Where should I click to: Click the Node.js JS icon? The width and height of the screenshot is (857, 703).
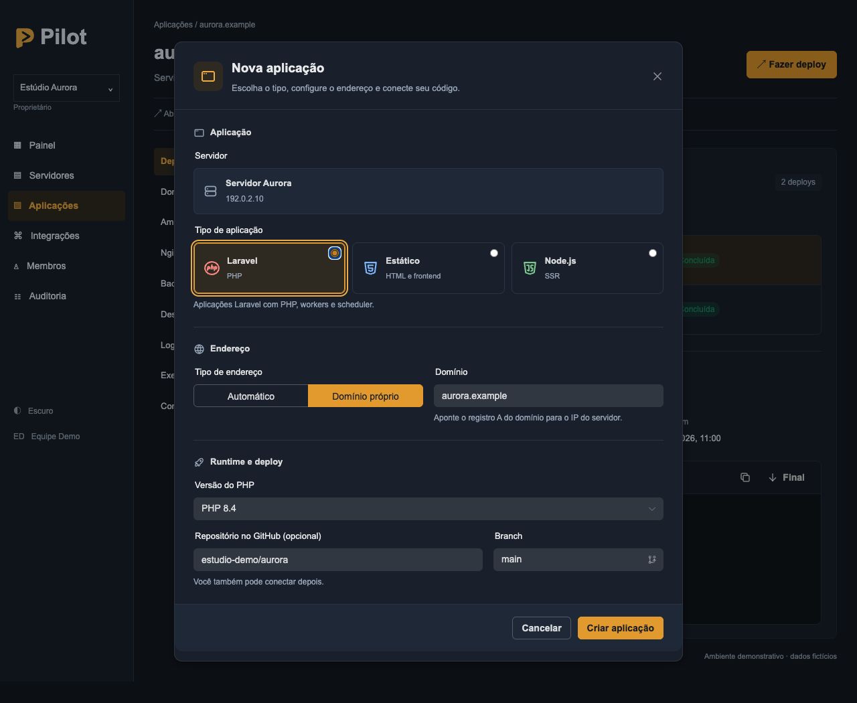(x=530, y=268)
